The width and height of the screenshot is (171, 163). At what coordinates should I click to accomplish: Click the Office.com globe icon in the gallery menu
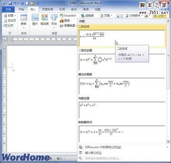(80, 147)
